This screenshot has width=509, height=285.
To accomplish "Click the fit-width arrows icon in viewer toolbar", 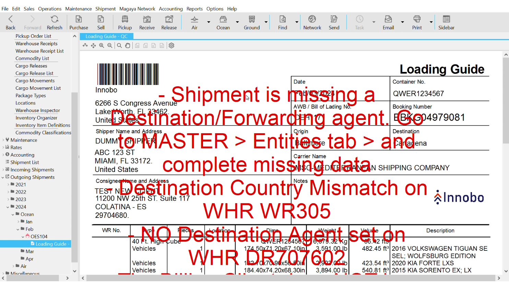I will click(85, 45).
